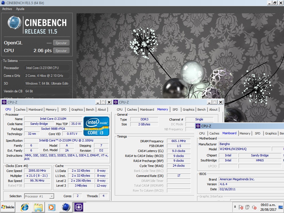Click the BIOS date 02/16/2011
The height and width of the screenshot is (213, 284).
click(251, 189)
